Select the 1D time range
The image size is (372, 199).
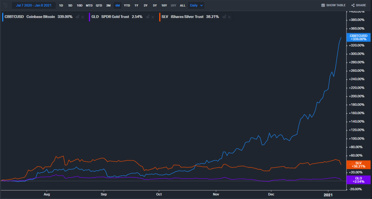[x=61, y=5]
